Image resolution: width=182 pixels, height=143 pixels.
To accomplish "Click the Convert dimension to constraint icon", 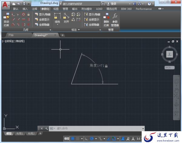I will (78, 19).
